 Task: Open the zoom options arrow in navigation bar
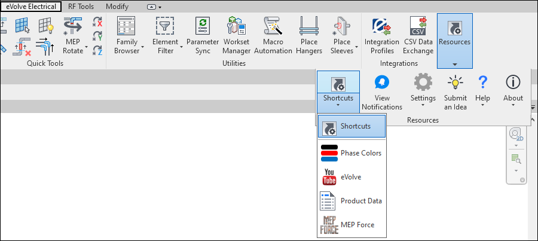pos(516,170)
